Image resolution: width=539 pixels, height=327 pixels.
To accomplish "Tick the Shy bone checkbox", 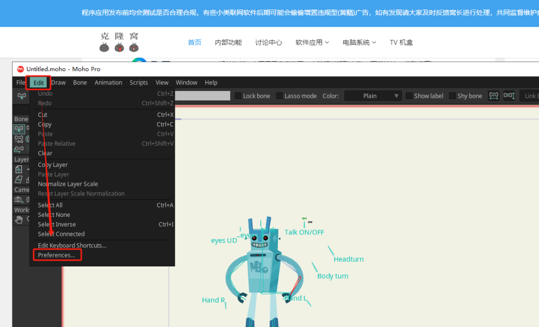I will (452, 96).
